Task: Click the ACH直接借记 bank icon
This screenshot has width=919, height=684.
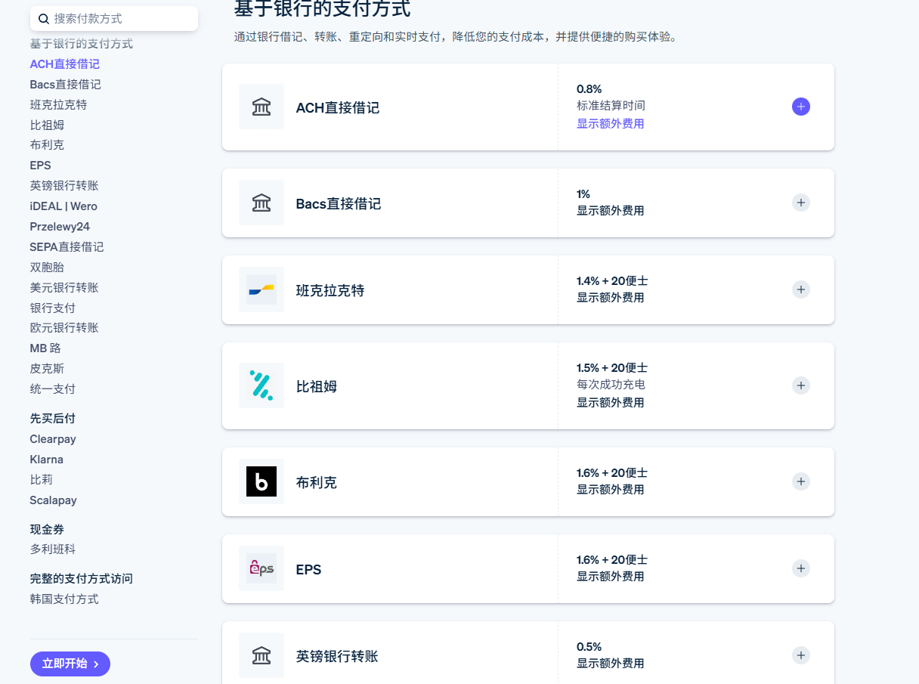Action: (x=261, y=107)
